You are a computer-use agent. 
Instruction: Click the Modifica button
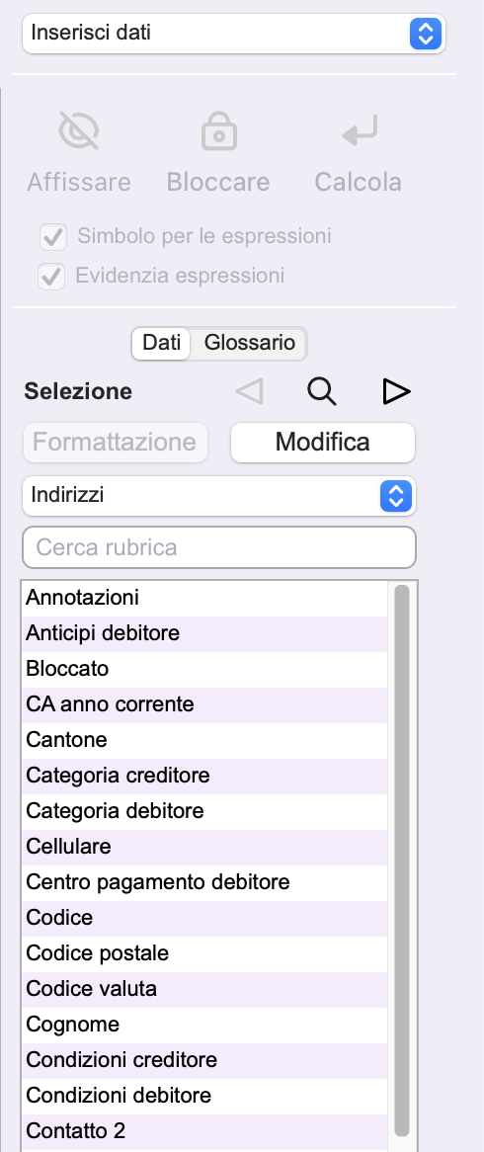coord(323,443)
